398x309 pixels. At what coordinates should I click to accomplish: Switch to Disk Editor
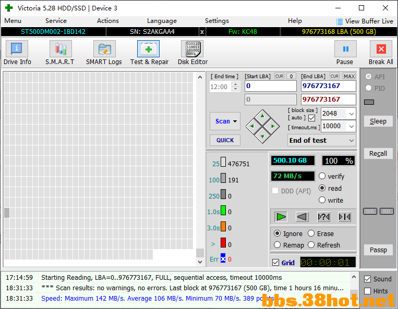[x=192, y=53]
